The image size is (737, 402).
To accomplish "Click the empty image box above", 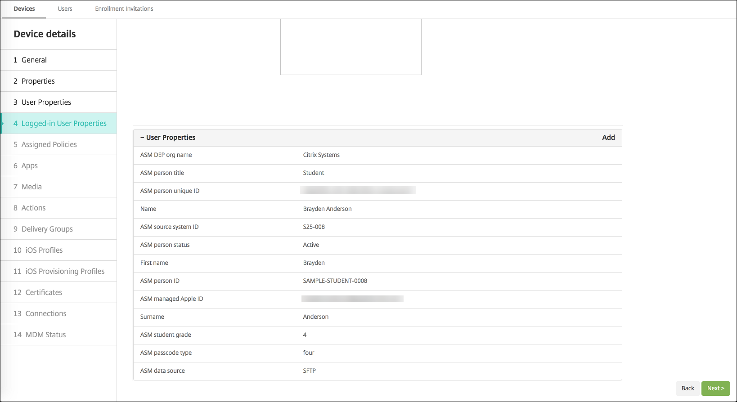I will point(351,47).
